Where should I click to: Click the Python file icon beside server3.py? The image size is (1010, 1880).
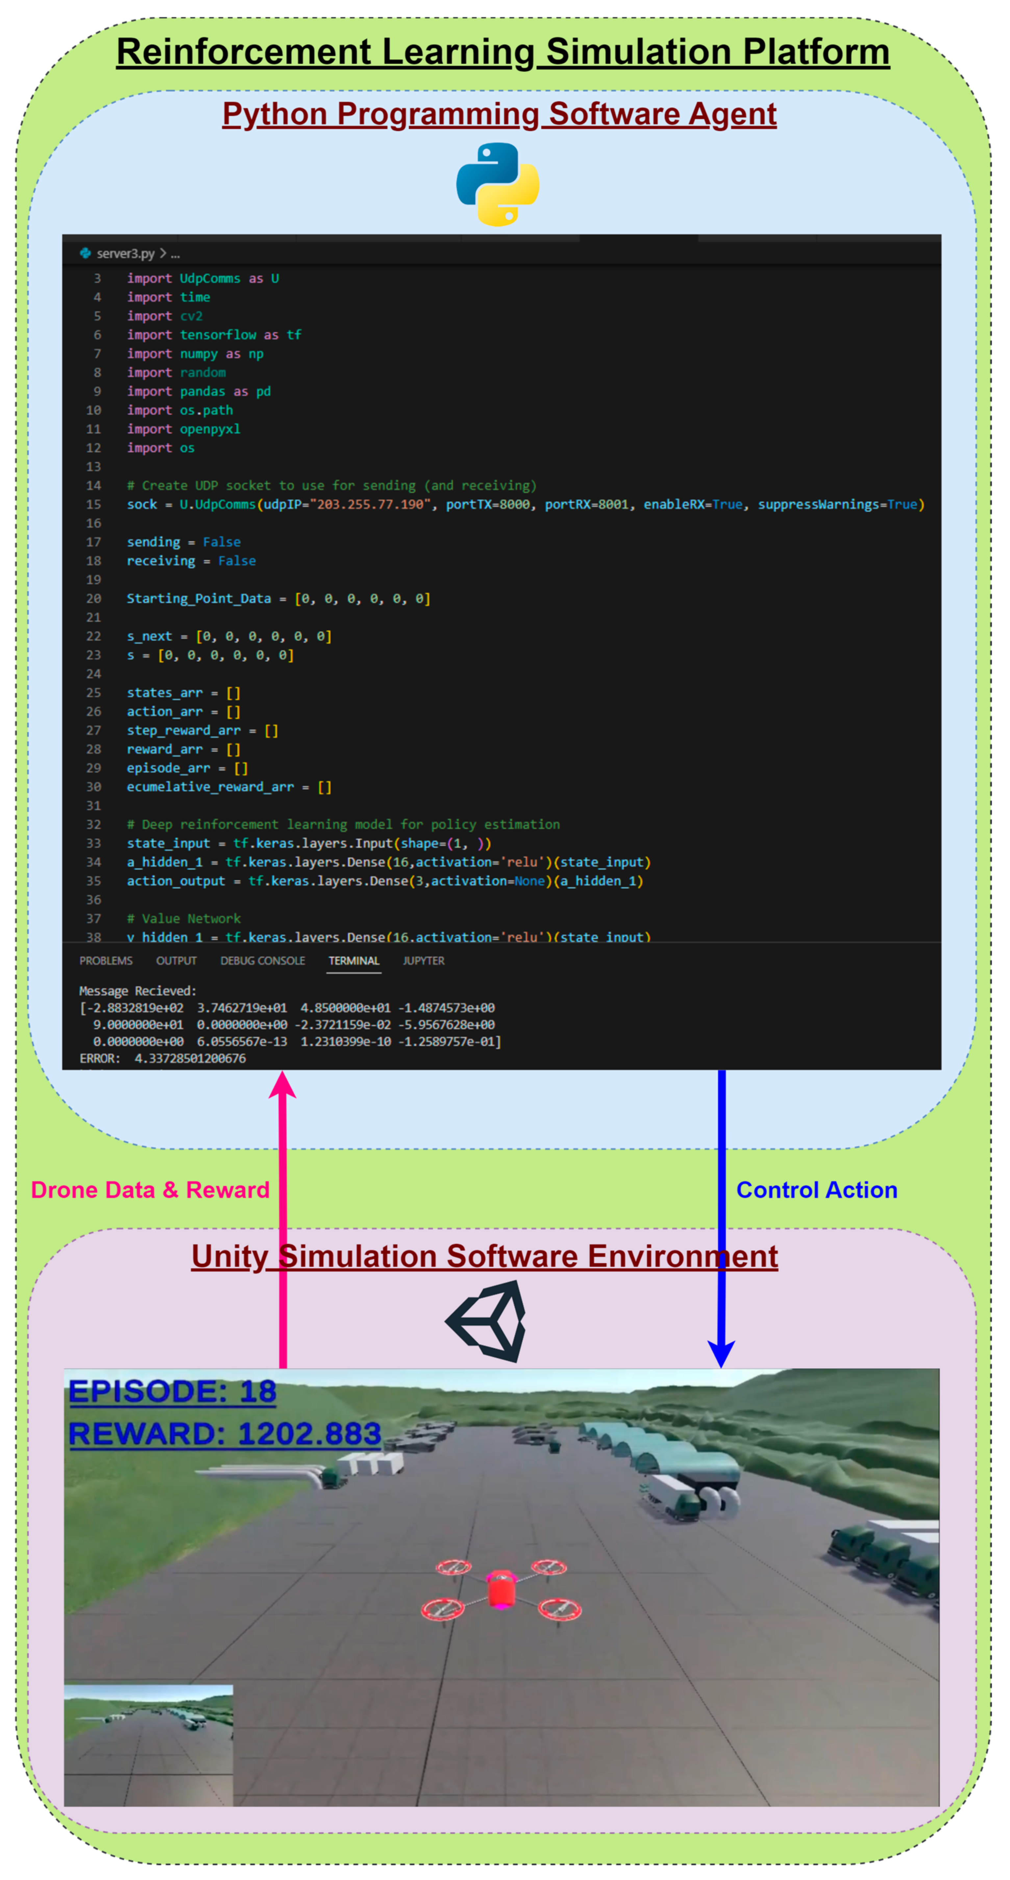coord(86,253)
